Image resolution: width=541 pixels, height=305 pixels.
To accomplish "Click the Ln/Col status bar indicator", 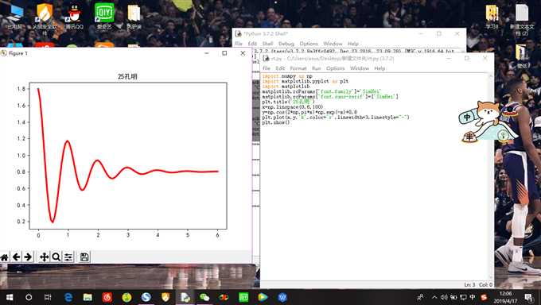I will pos(478,284).
